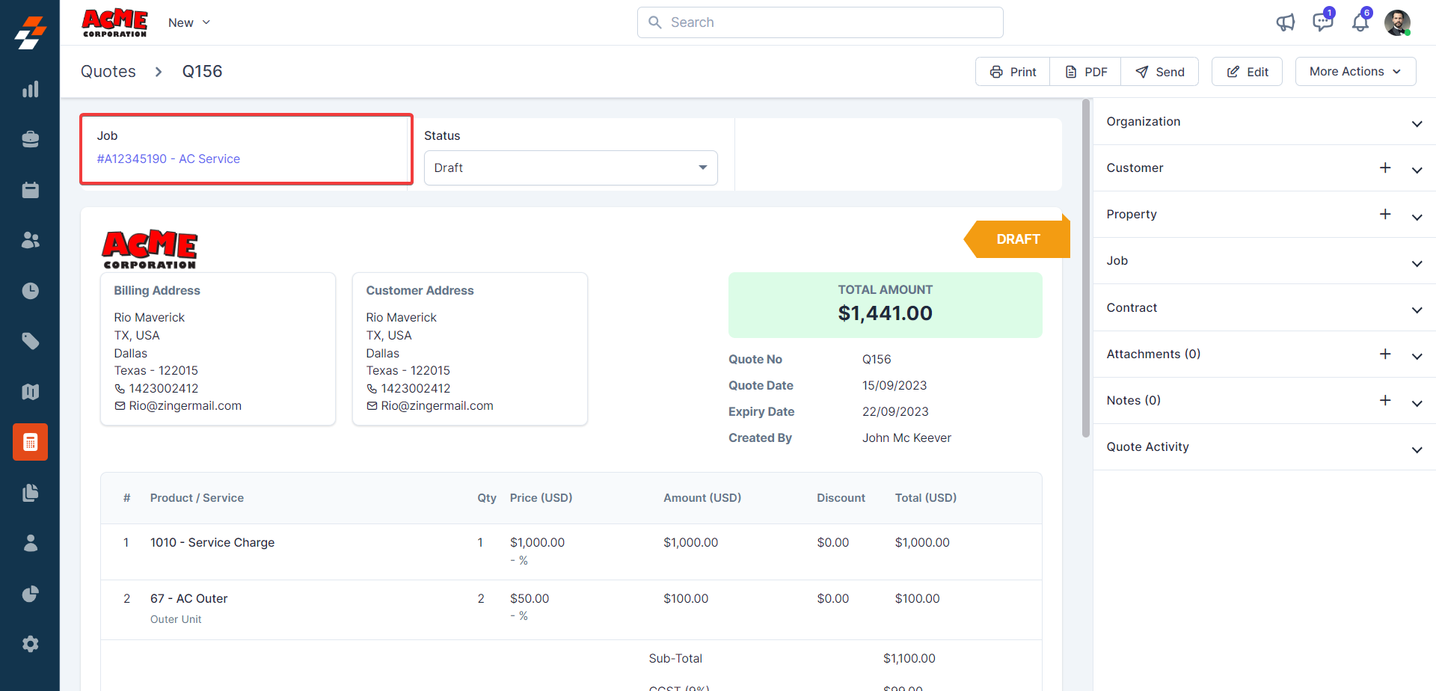Viewport: 1436px width, 691px height.
Task: Open the New dropdown menu
Action: [x=188, y=22]
